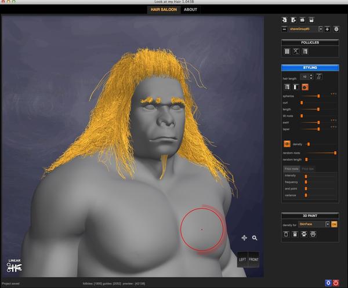Select the outlined paw paint brush icon

point(313,234)
